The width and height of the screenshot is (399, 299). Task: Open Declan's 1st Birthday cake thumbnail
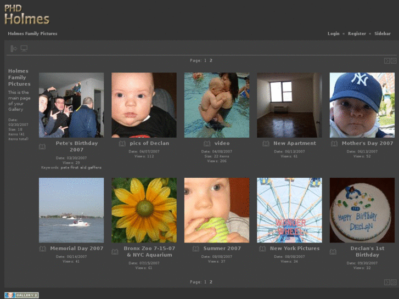pyautogui.click(x=362, y=210)
